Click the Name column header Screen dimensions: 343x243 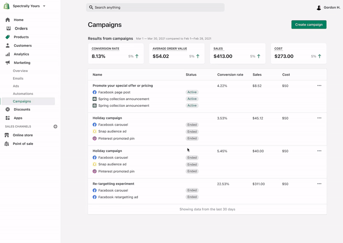point(97,75)
